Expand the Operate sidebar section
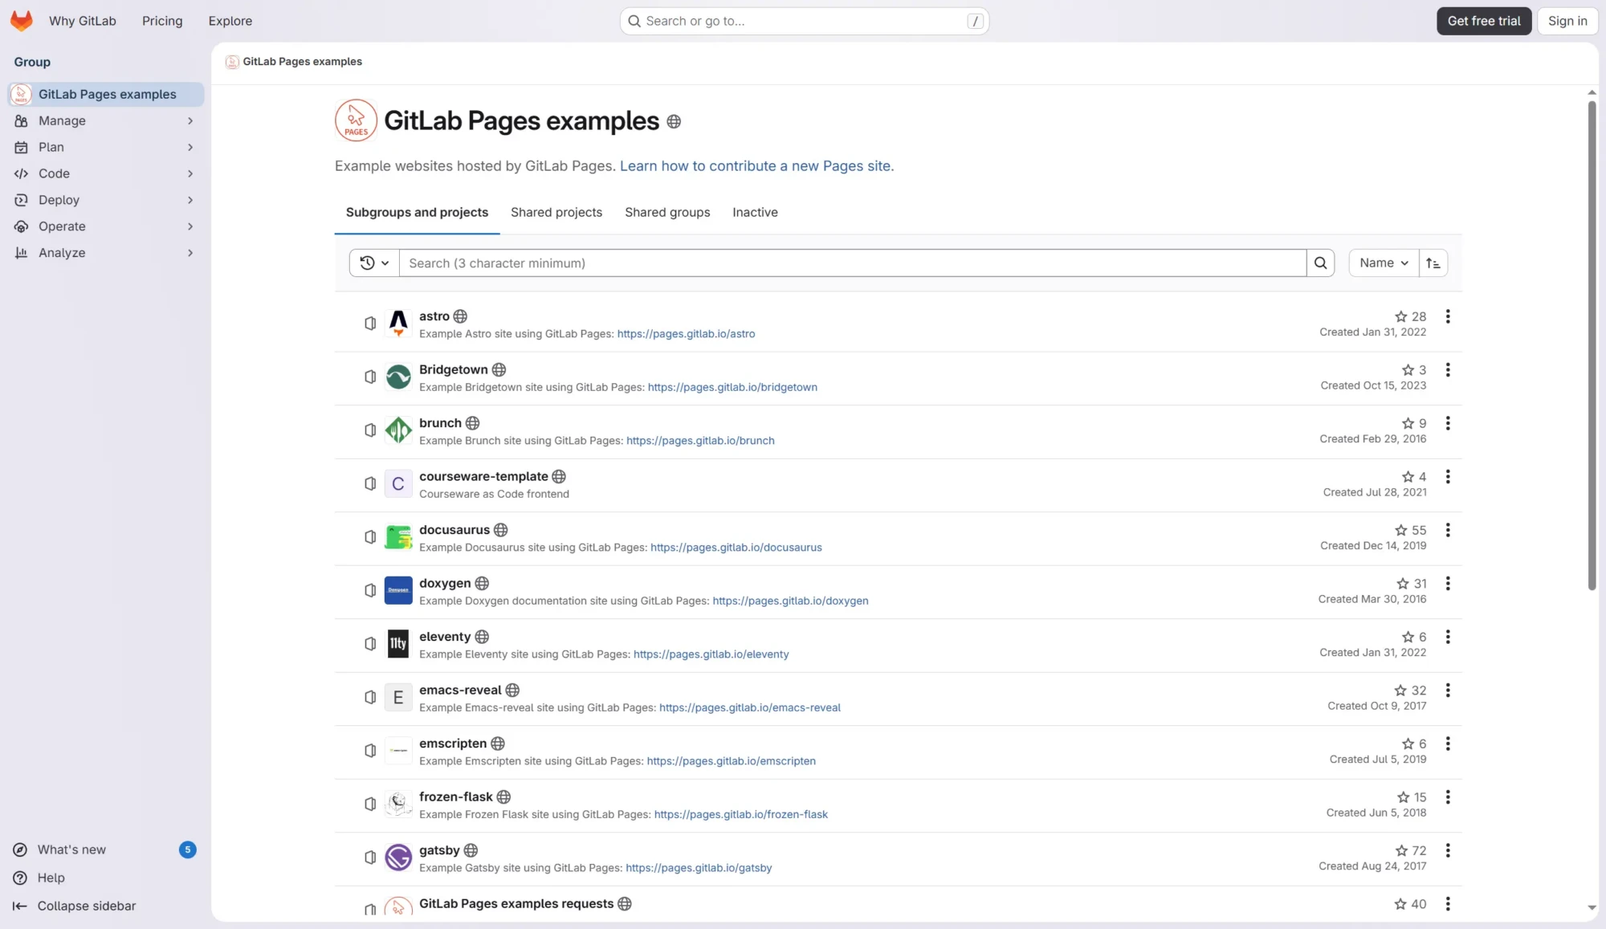1606x929 pixels. tap(104, 226)
